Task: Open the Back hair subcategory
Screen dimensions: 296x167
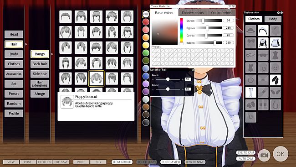Action: pyautogui.click(x=40, y=64)
